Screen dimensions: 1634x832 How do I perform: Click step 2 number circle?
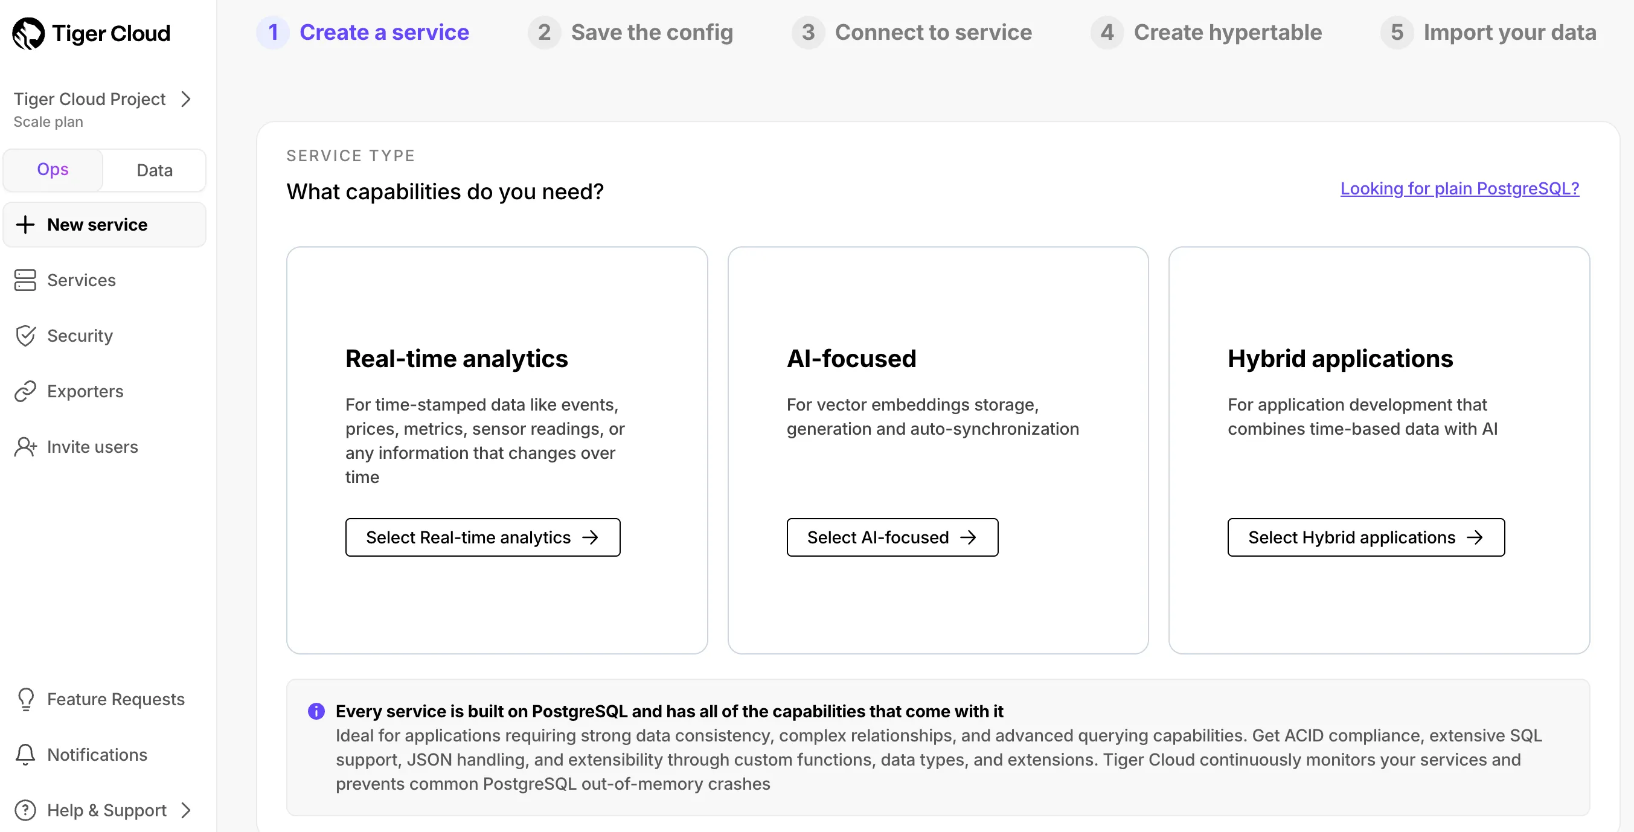pyautogui.click(x=544, y=33)
